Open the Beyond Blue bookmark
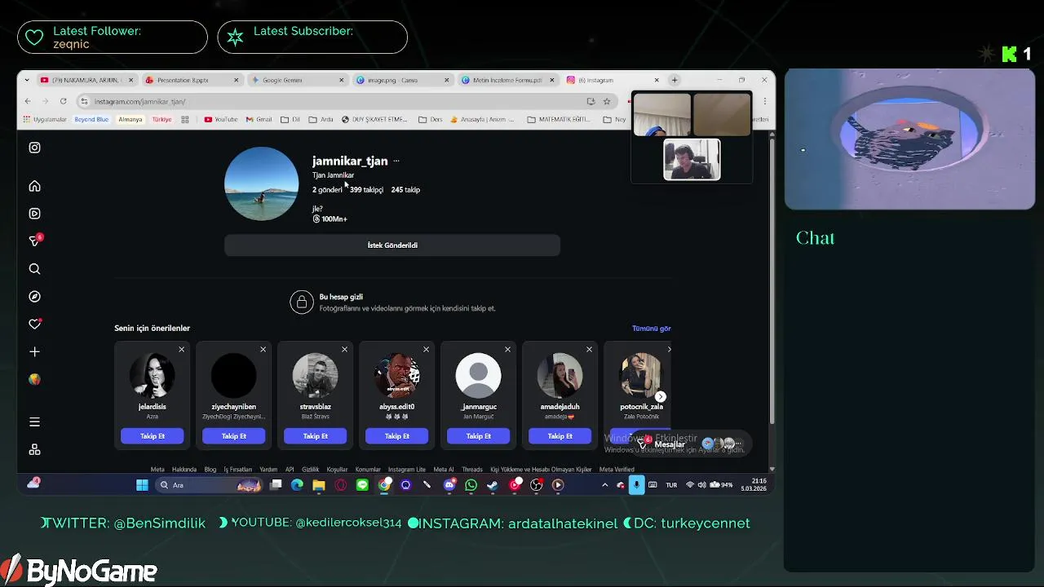This screenshot has height=587, width=1044. click(x=91, y=119)
